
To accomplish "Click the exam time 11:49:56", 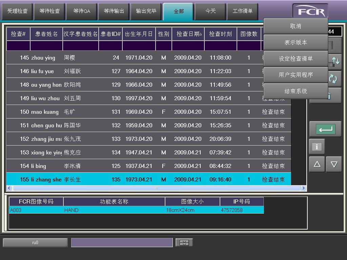I will (220, 85).
